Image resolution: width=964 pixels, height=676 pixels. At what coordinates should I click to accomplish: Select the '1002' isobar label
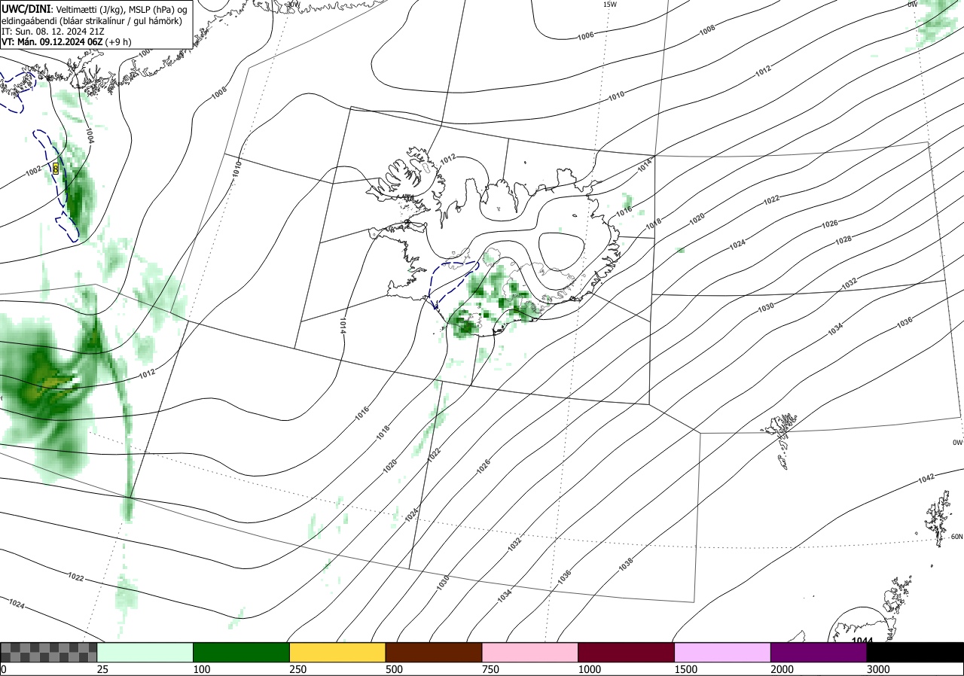pos(33,172)
